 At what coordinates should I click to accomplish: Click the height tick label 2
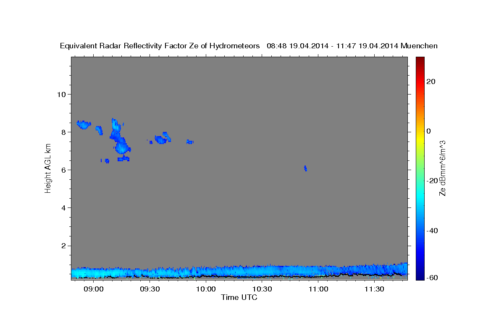point(63,246)
